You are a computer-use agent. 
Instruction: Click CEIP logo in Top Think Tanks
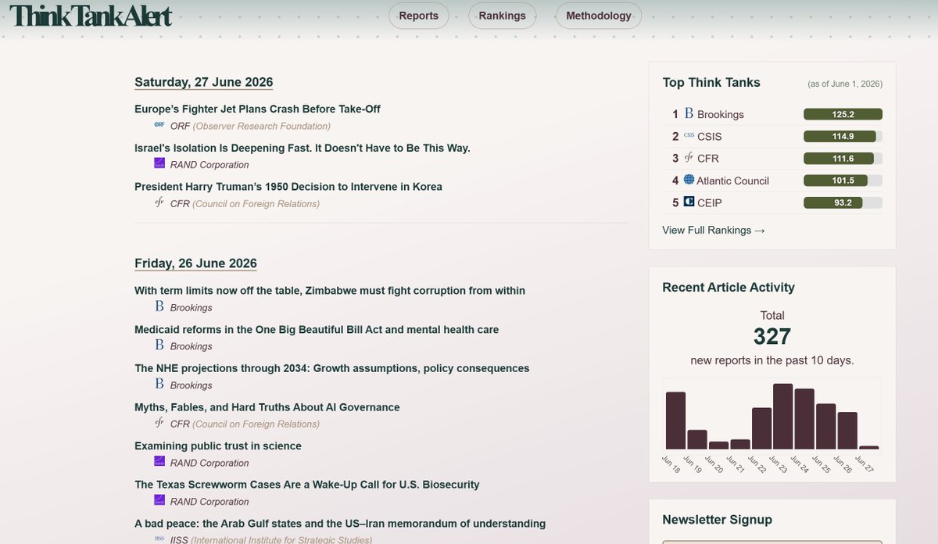[x=689, y=202]
